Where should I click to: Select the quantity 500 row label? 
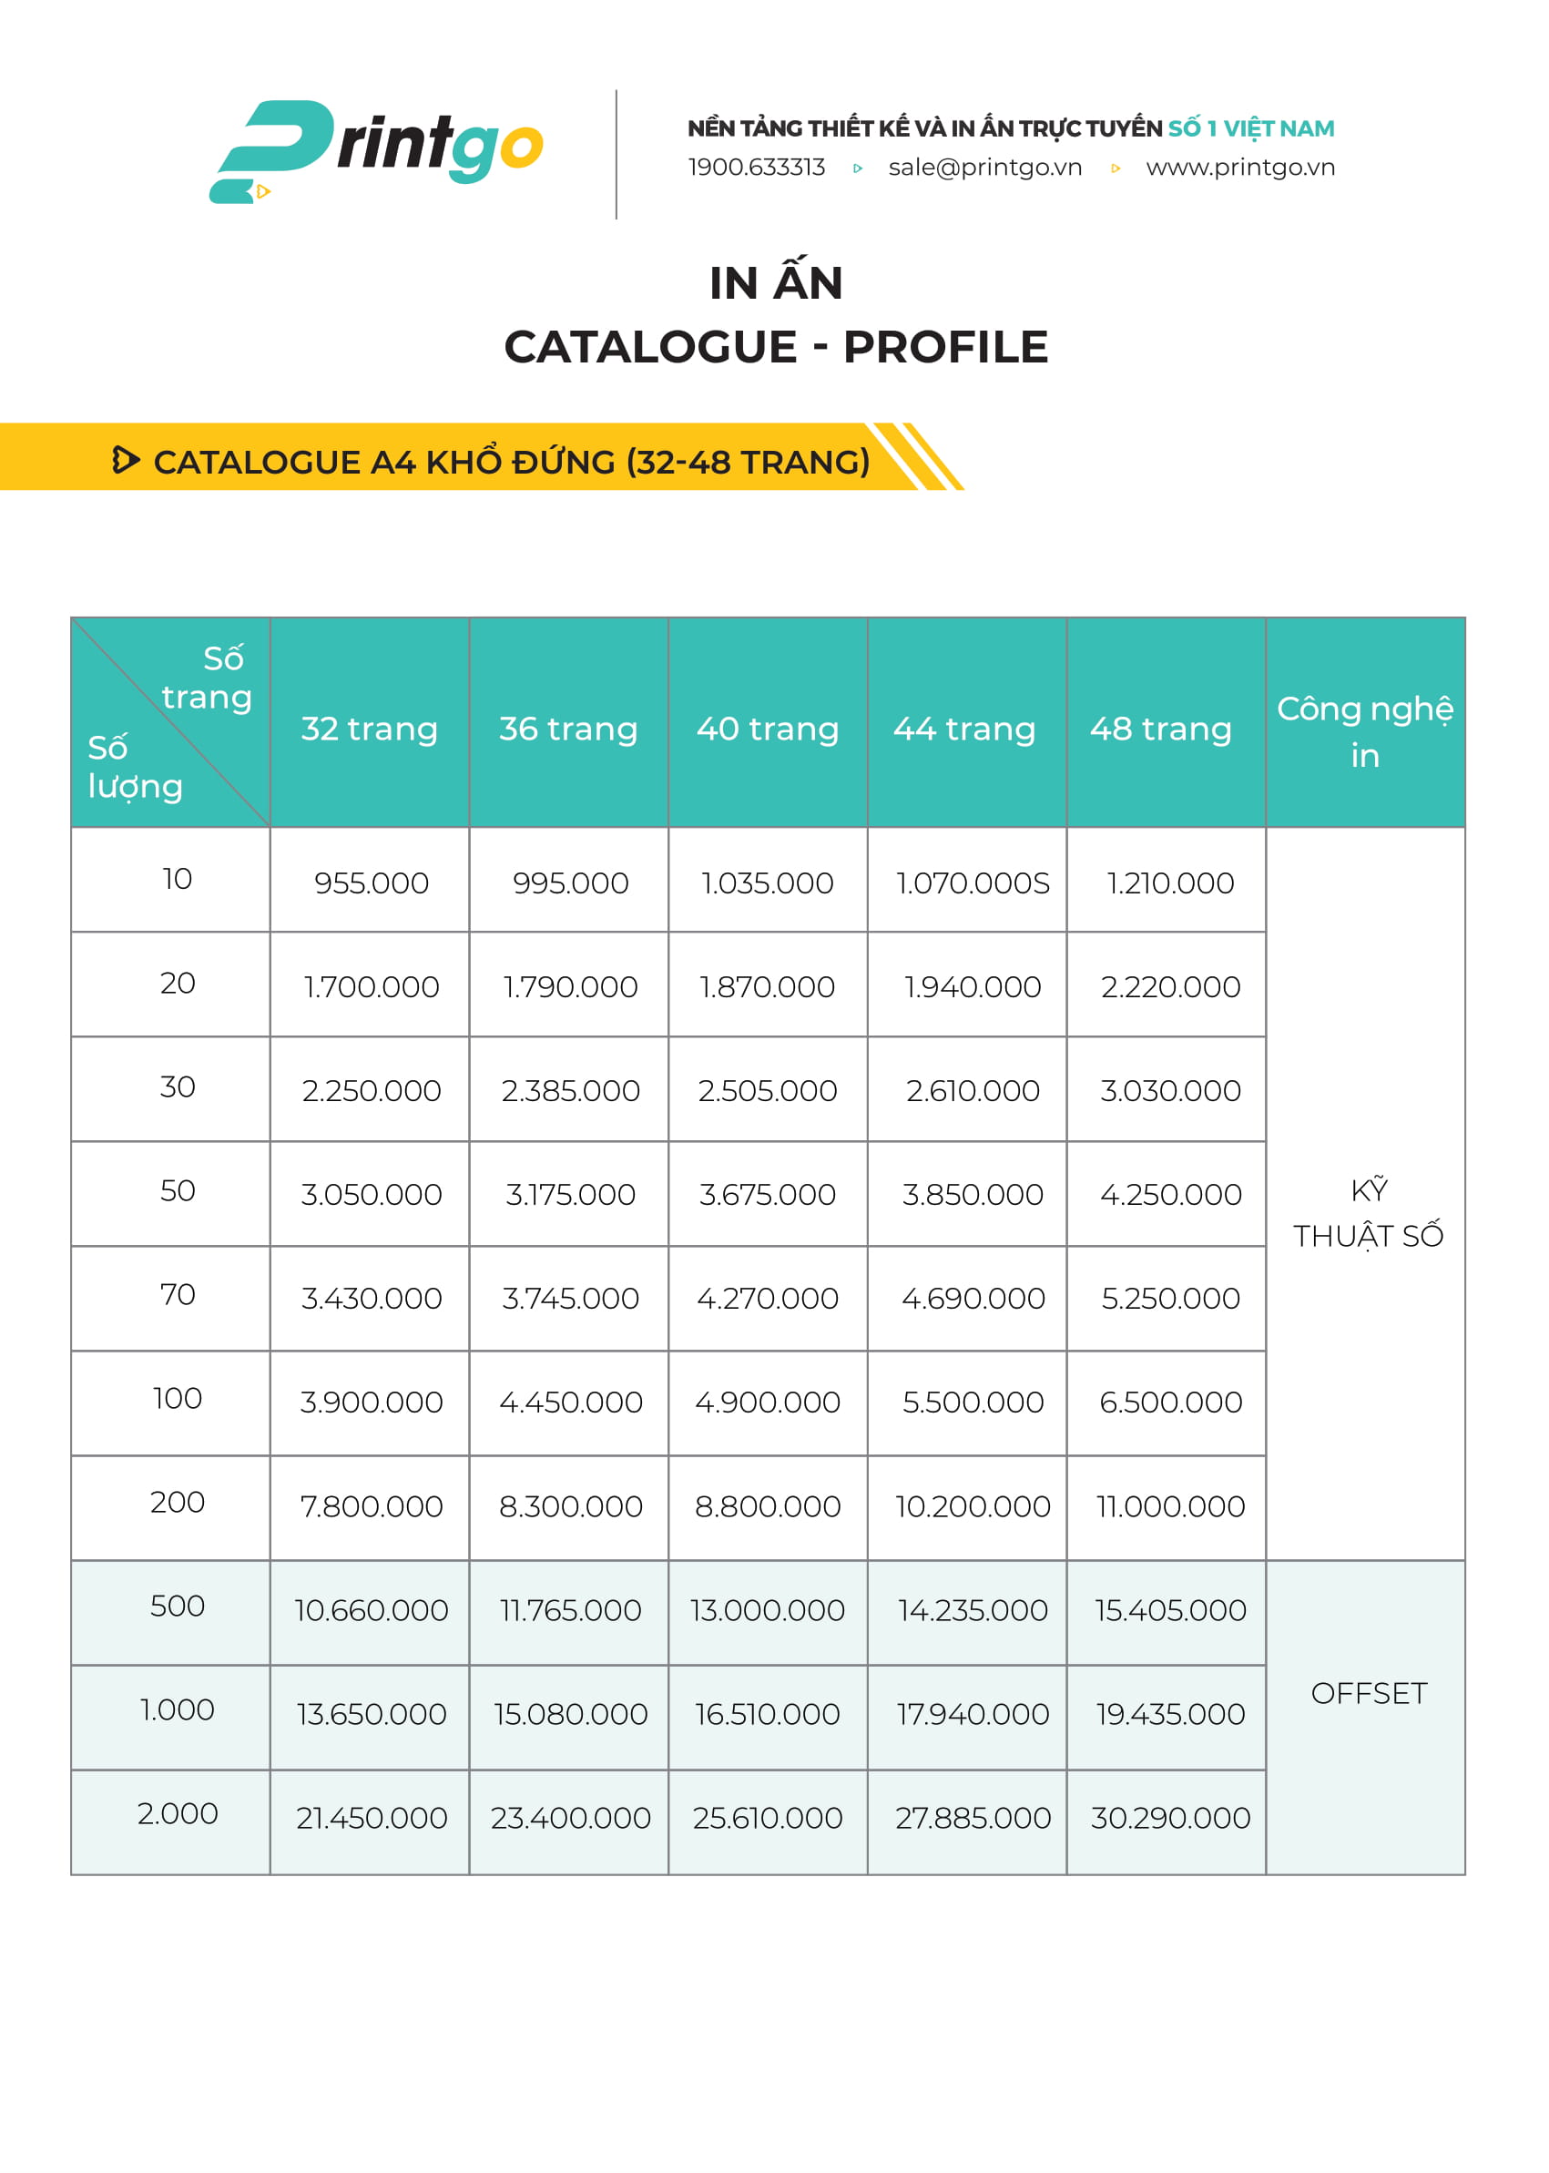point(178,1607)
